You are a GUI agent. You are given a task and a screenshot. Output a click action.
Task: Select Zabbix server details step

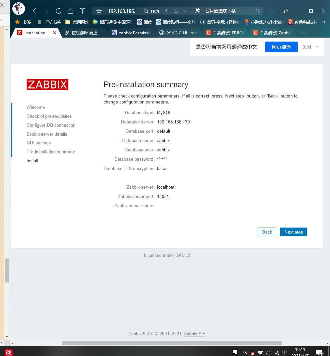[x=47, y=134]
